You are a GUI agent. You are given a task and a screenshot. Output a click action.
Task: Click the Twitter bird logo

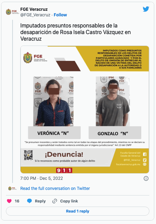click(146, 9)
